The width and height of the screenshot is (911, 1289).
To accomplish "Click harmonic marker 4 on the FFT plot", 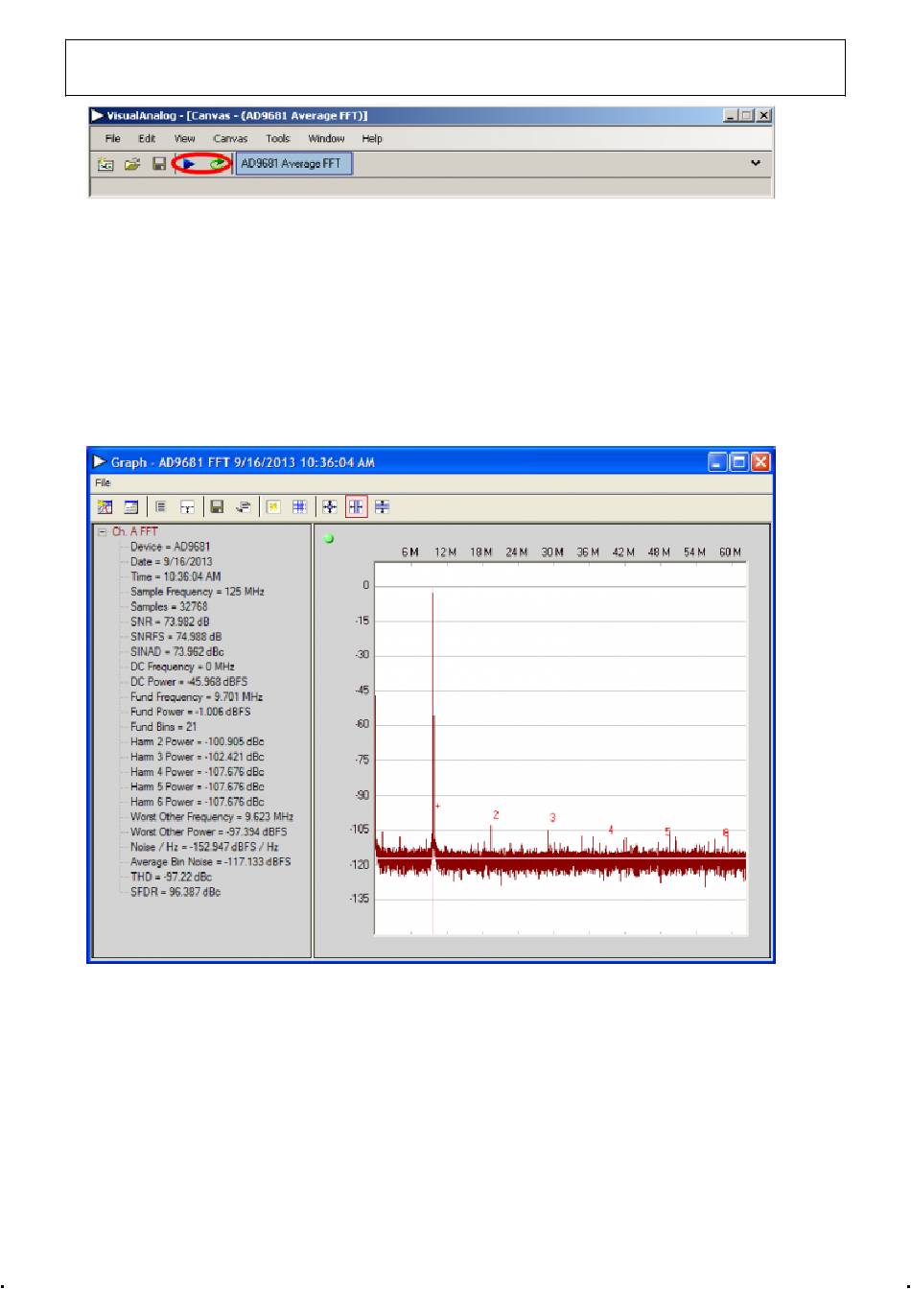I will [611, 831].
